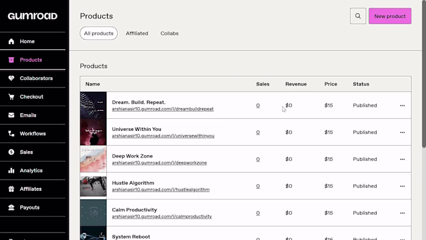
Task: Open Universe Within You thumbnail
Action: pyautogui.click(x=93, y=132)
